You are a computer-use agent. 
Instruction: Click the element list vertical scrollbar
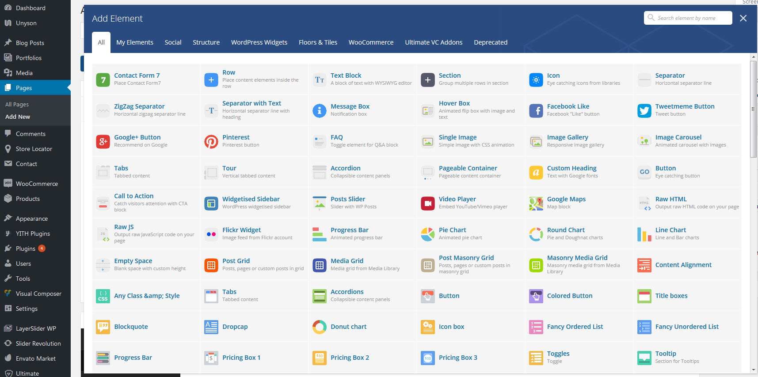coord(753,109)
